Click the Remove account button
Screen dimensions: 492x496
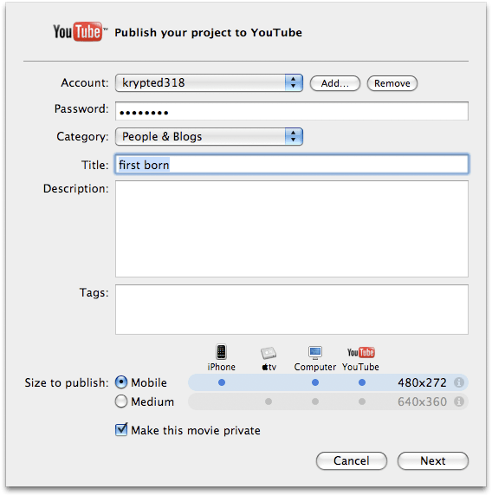(x=392, y=83)
